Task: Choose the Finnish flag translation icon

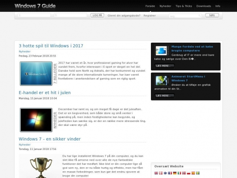Action: [x=166, y=173]
